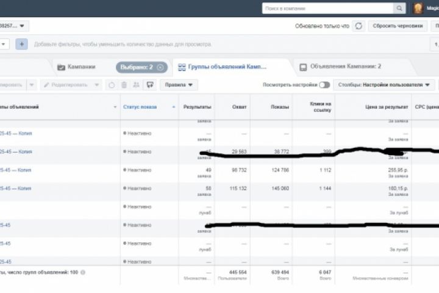
Task: Click the impressions value 124 786
Action: [280, 170]
